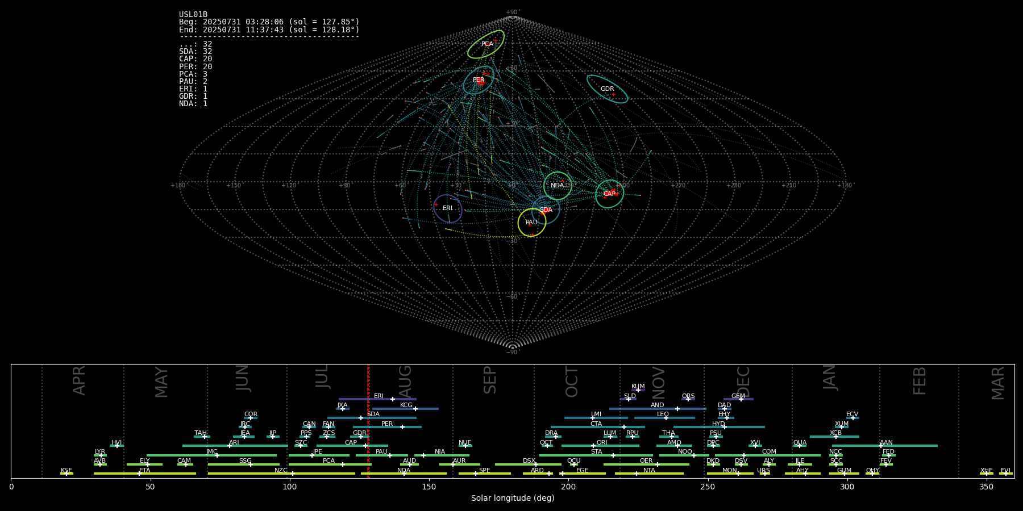
Task: Click the COM shower label in timeline
Action: (769, 452)
